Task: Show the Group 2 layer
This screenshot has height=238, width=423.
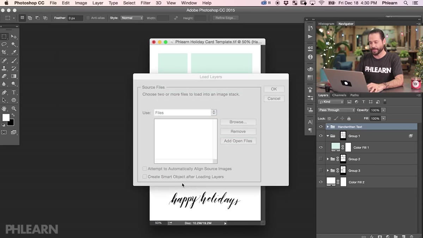Action: point(321,159)
